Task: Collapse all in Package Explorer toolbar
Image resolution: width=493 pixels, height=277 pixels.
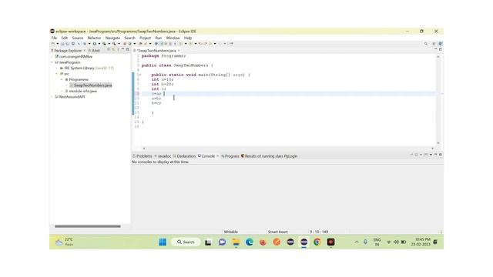Action: point(109,49)
